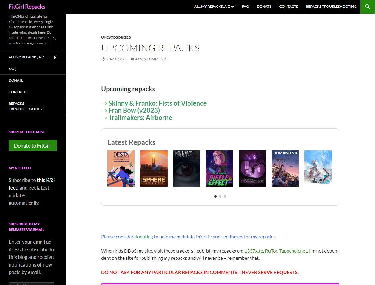Switch to the second carousel dot
This screenshot has height=285, width=375.
tap(220, 196)
